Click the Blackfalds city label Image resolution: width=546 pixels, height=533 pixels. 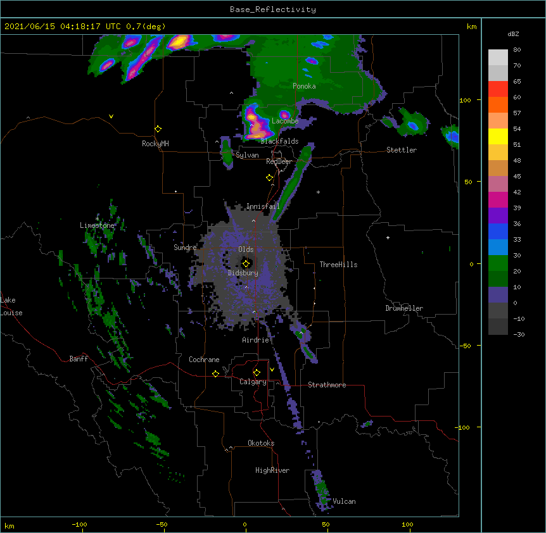pos(279,141)
